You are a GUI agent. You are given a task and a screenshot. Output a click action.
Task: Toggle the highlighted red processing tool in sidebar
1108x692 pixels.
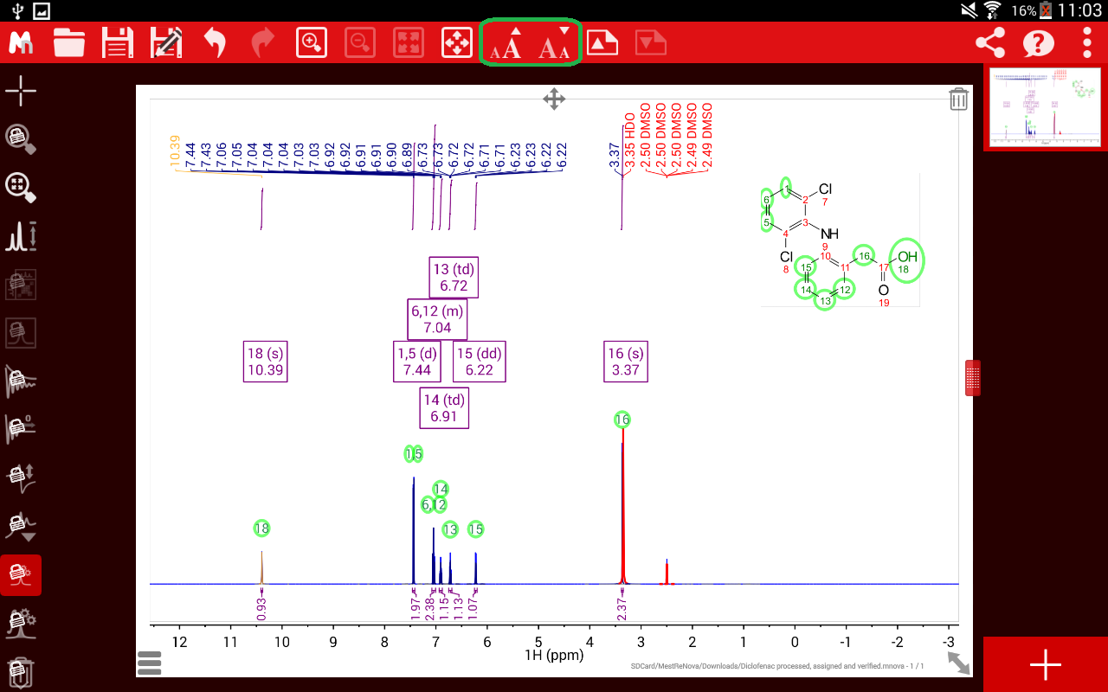21,574
